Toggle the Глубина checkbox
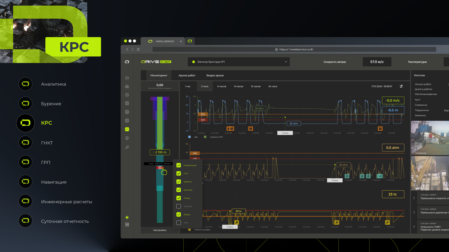The height and width of the screenshot is (252, 449). [179, 182]
